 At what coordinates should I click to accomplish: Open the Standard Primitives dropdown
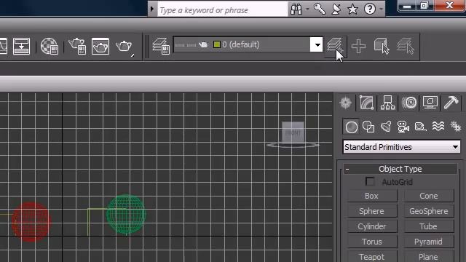point(401,147)
